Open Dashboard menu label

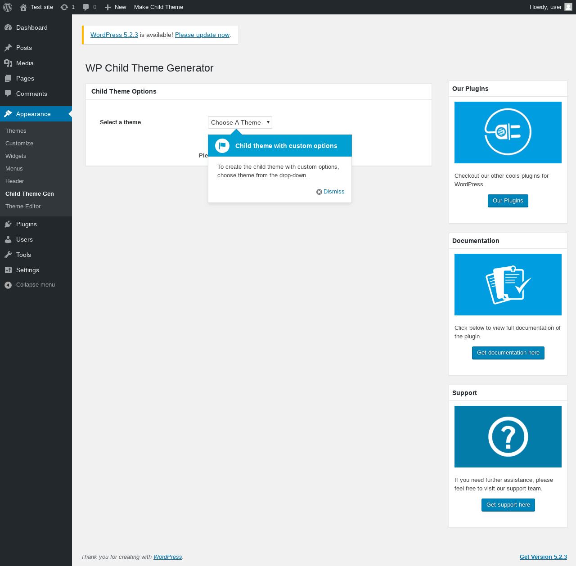pyautogui.click(x=32, y=27)
